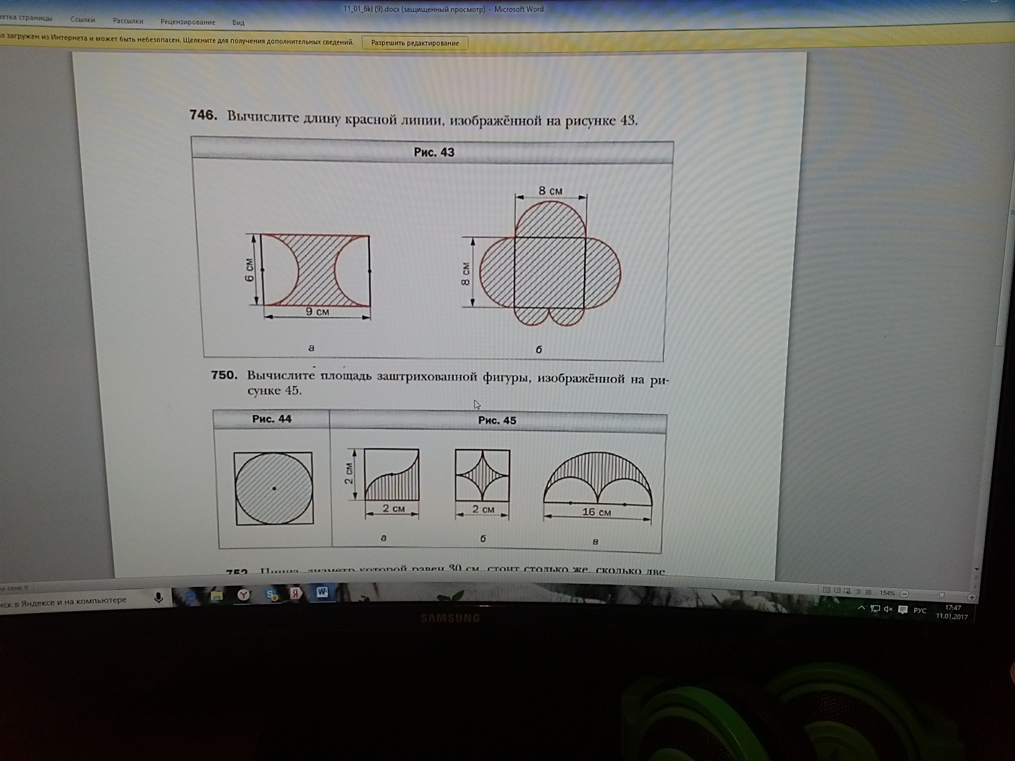
Task: Open File Explorer from the taskbar
Action: pyautogui.click(x=216, y=596)
